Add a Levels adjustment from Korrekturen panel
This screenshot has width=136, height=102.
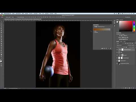[122, 36]
